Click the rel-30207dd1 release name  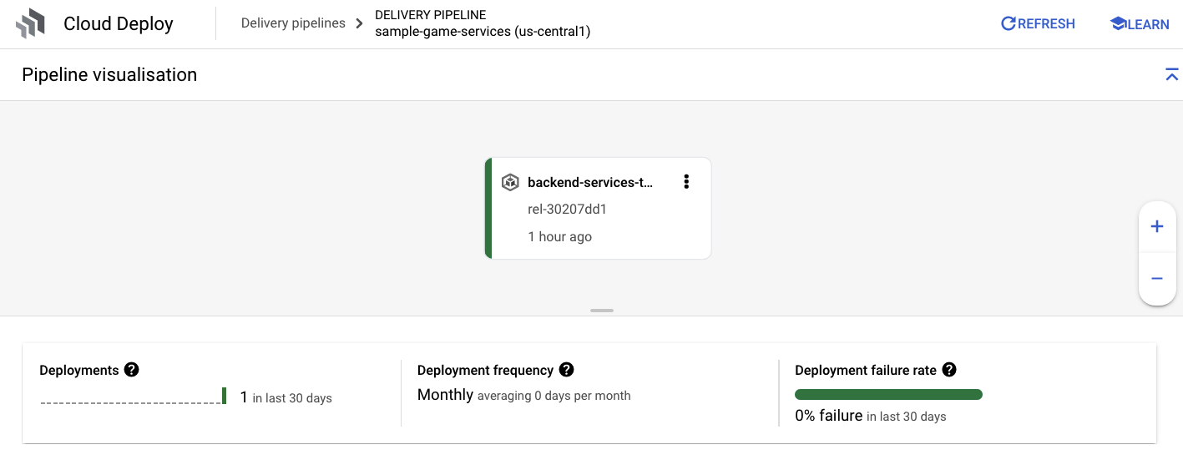(567, 209)
